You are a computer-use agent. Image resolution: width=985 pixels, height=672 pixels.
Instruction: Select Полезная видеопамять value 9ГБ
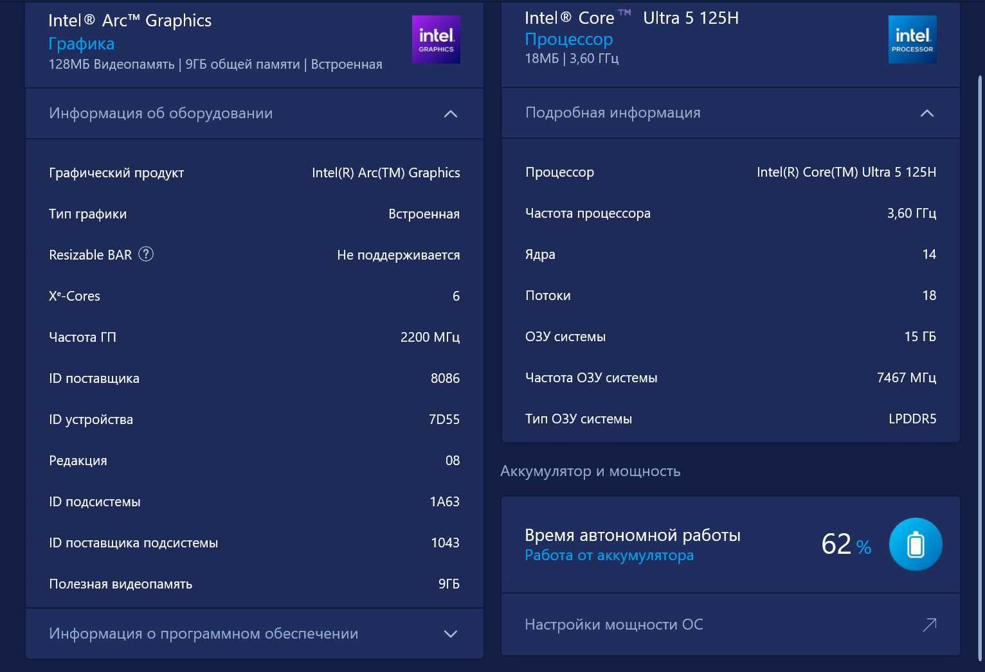click(x=449, y=584)
